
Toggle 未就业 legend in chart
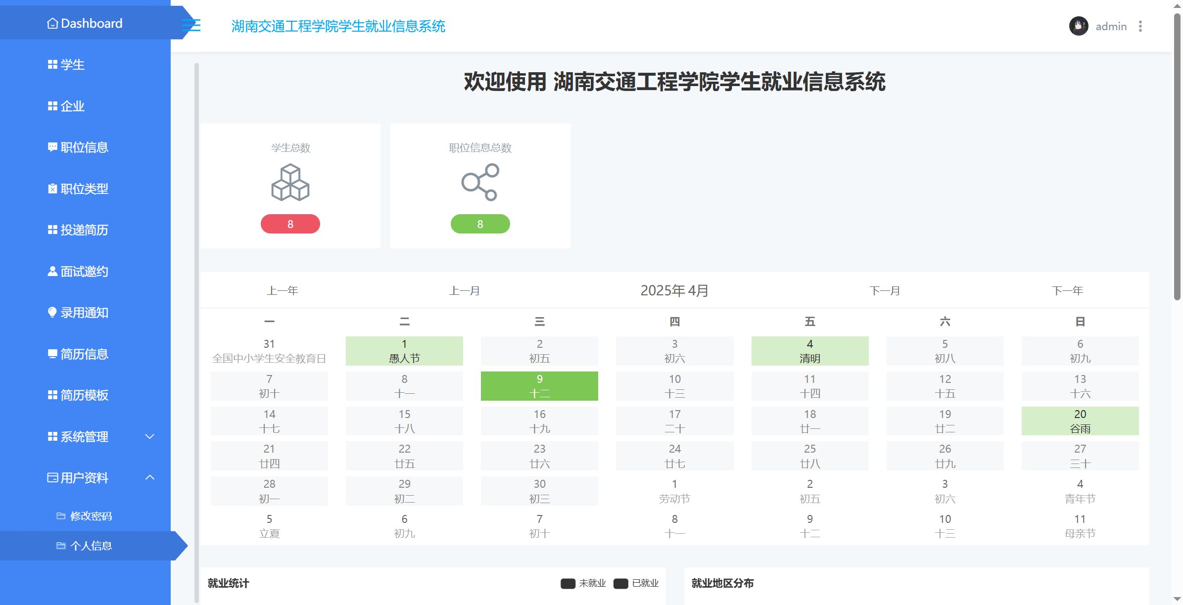(x=583, y=583)
